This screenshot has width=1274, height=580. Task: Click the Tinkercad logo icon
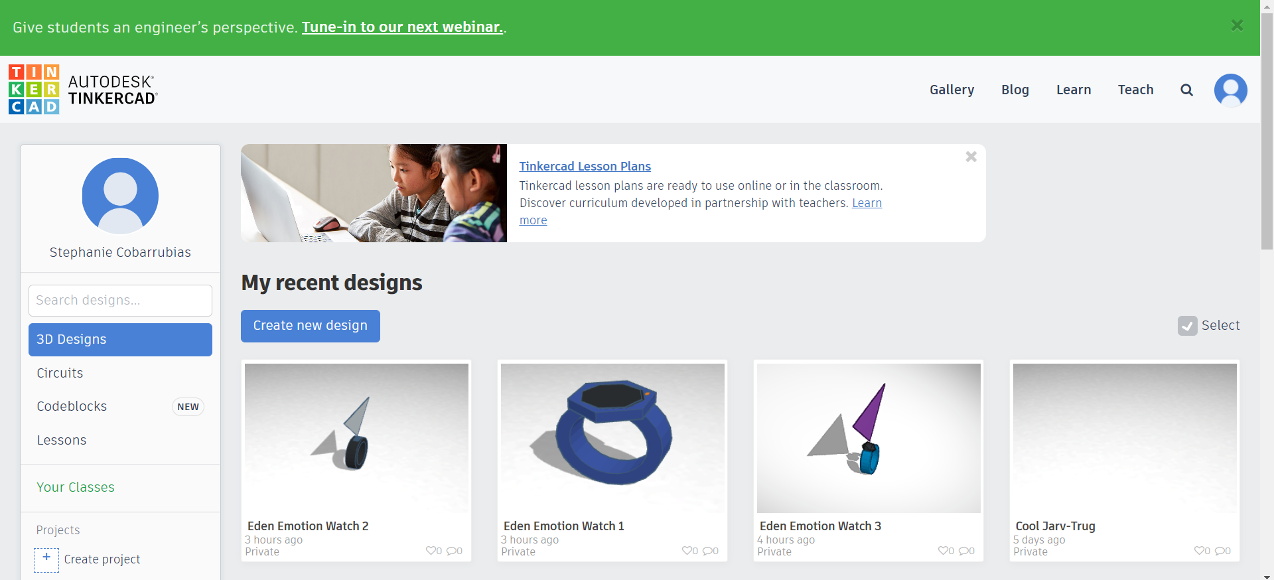click(34, 90)
